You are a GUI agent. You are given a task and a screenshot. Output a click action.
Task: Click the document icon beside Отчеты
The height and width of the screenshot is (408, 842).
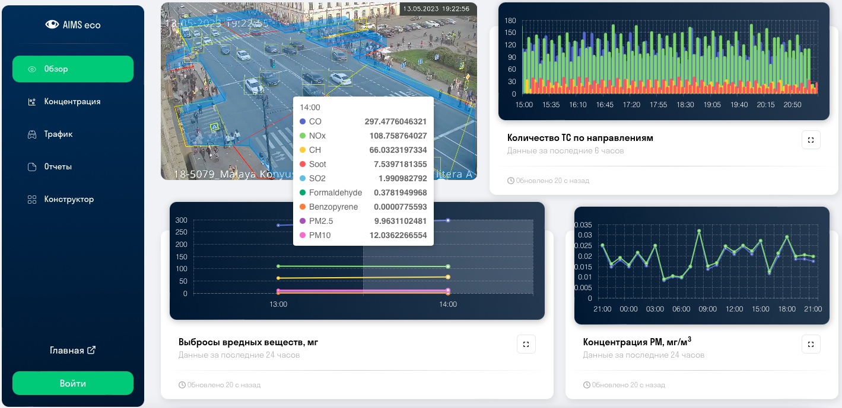pyautogui.click(x=32, y=167)
